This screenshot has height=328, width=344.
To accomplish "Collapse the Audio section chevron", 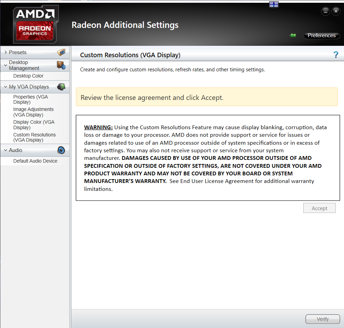I will pyautogui.click(x=6, y=150).
